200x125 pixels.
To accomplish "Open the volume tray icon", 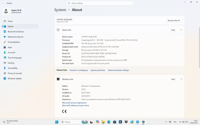I will (183, 122).
